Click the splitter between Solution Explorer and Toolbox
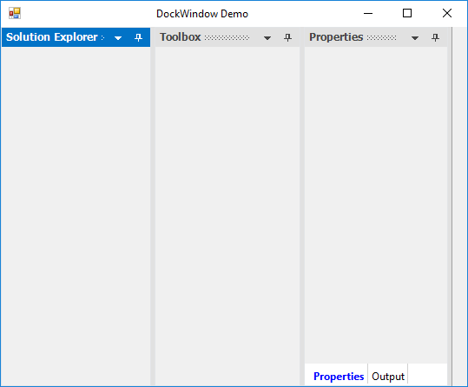The width and height of the screenshot is (468, 387). click(153, 207)
